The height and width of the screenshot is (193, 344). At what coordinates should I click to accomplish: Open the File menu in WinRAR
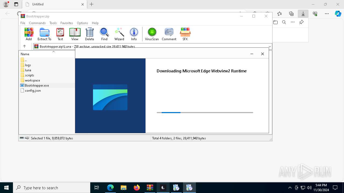point(23,23)
